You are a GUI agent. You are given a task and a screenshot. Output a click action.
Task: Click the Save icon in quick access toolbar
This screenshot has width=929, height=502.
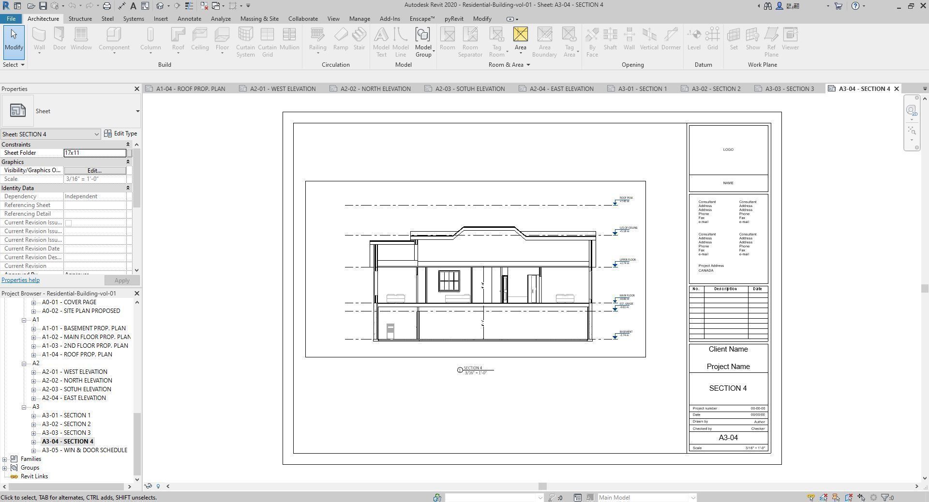tap(43, 6)
